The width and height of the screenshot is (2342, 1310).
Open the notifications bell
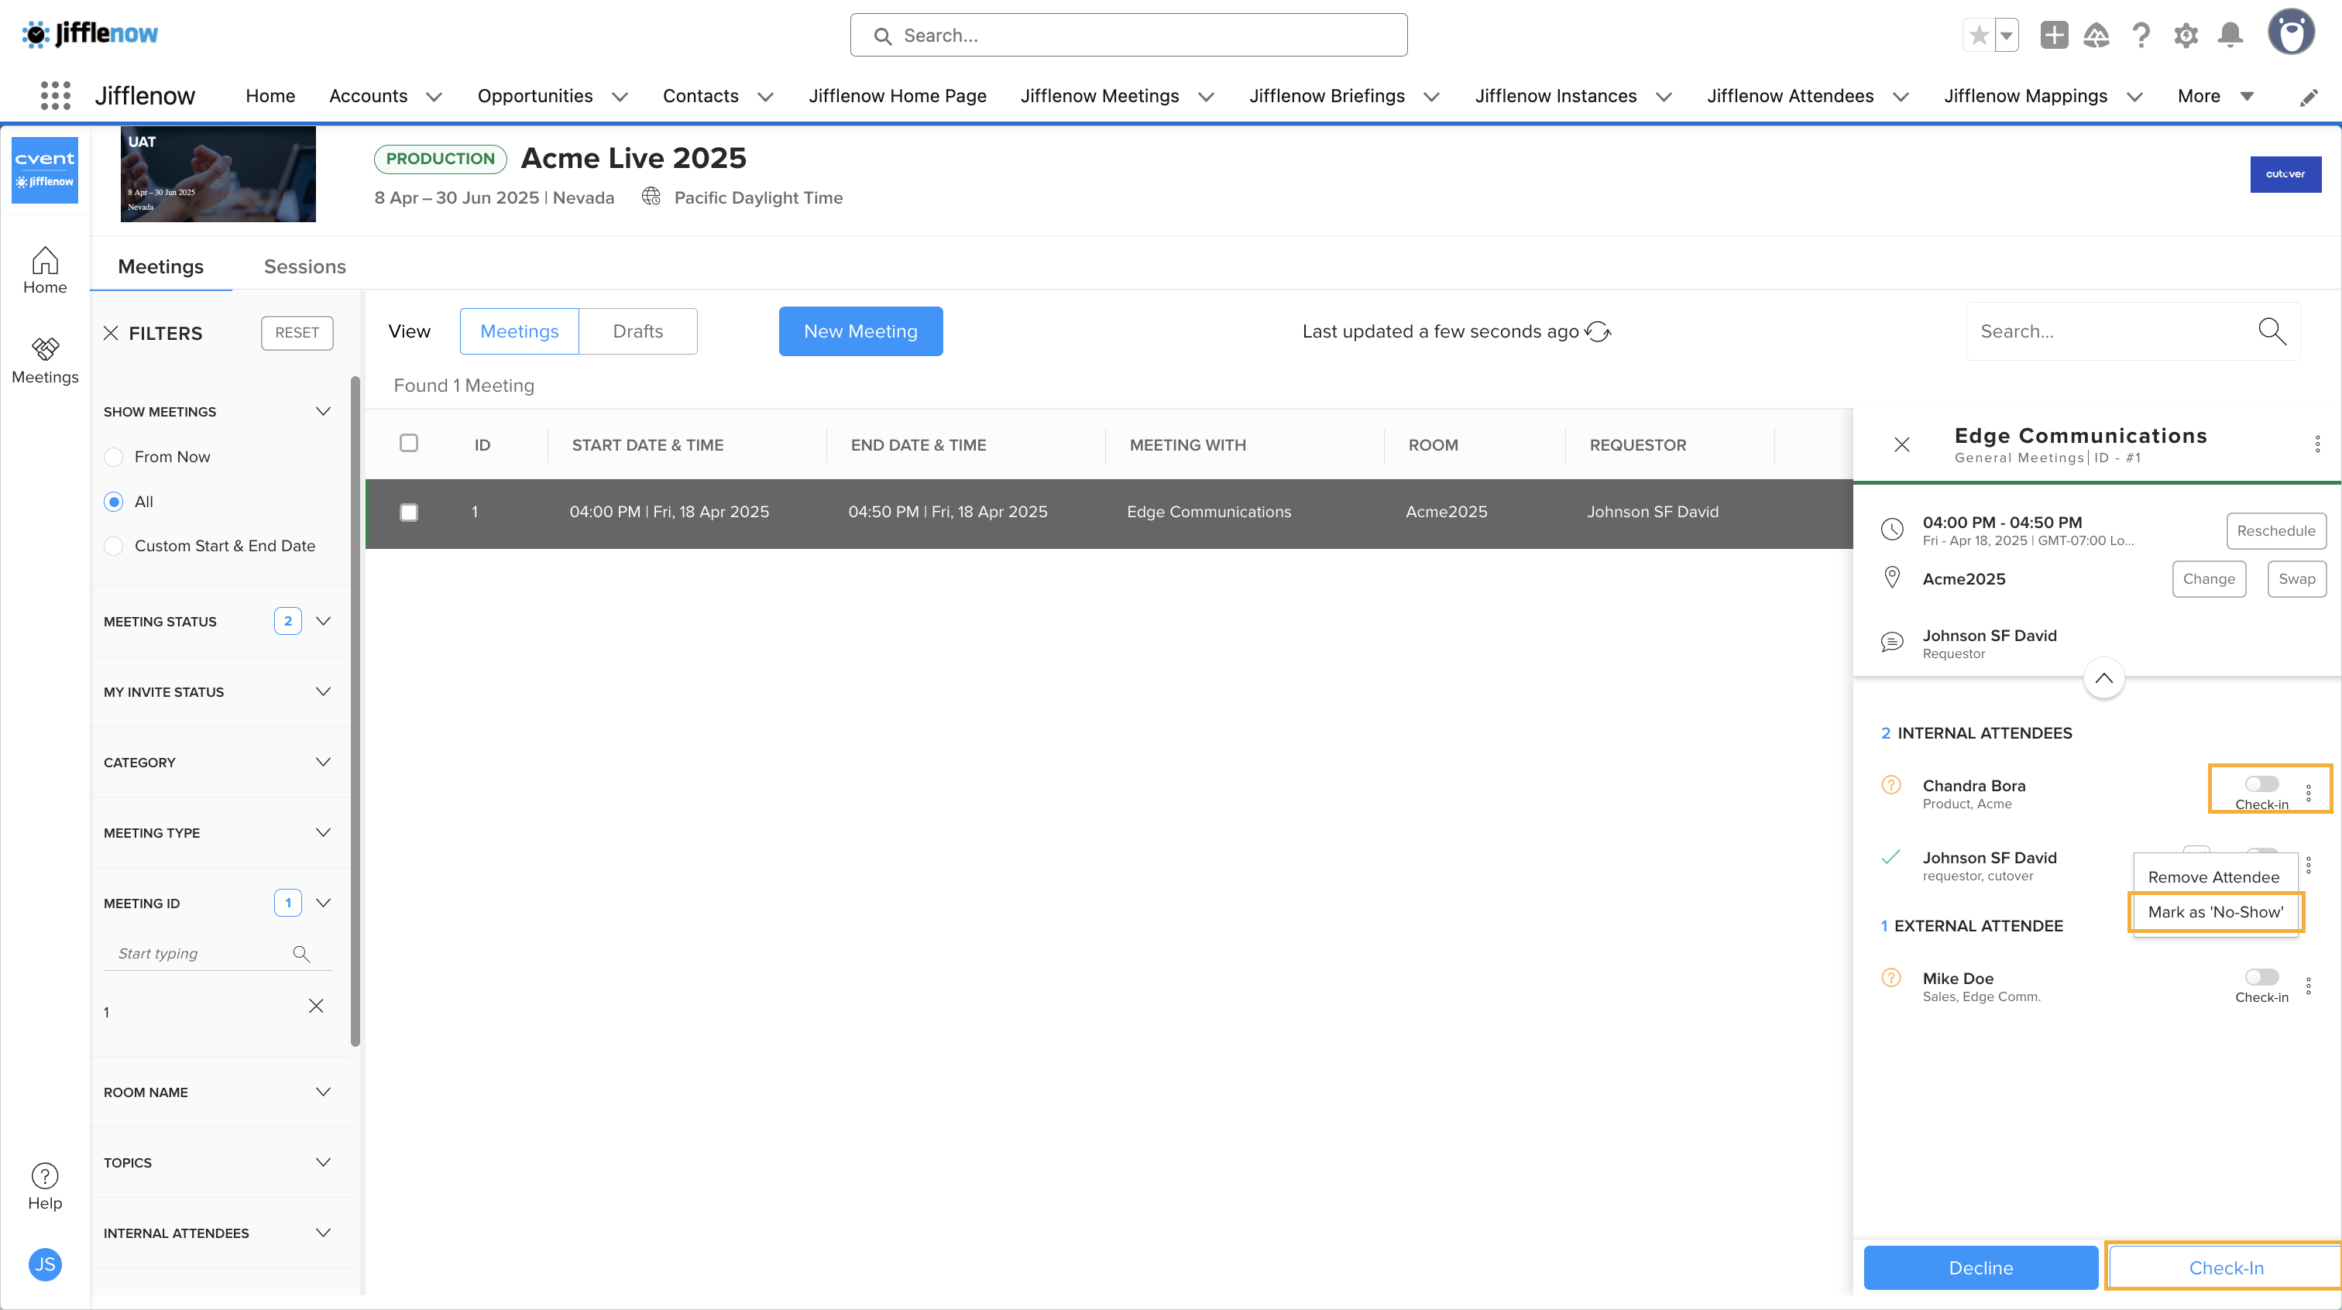pos(2230,36)
